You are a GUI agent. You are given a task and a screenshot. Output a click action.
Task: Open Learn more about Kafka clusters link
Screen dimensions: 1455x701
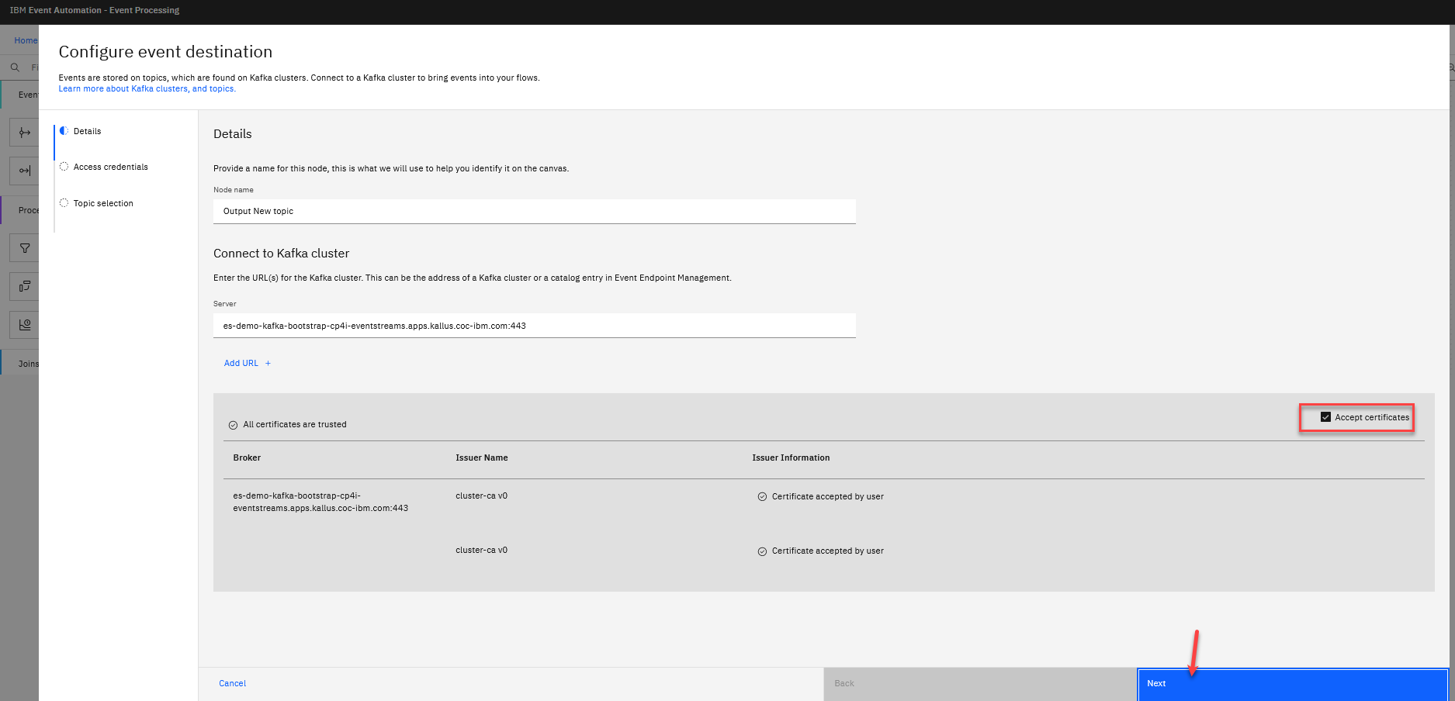tap(123, 89)
